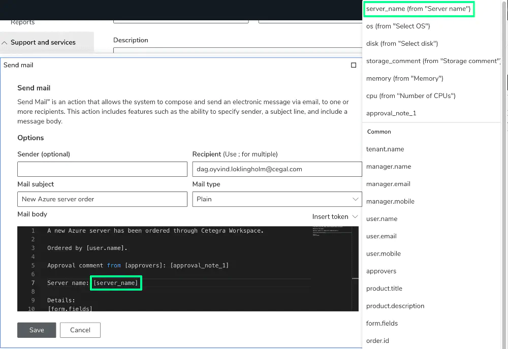Screen dimensions: 508x349
Task: Select the server_name token from the list
Action: coord(419,9)
